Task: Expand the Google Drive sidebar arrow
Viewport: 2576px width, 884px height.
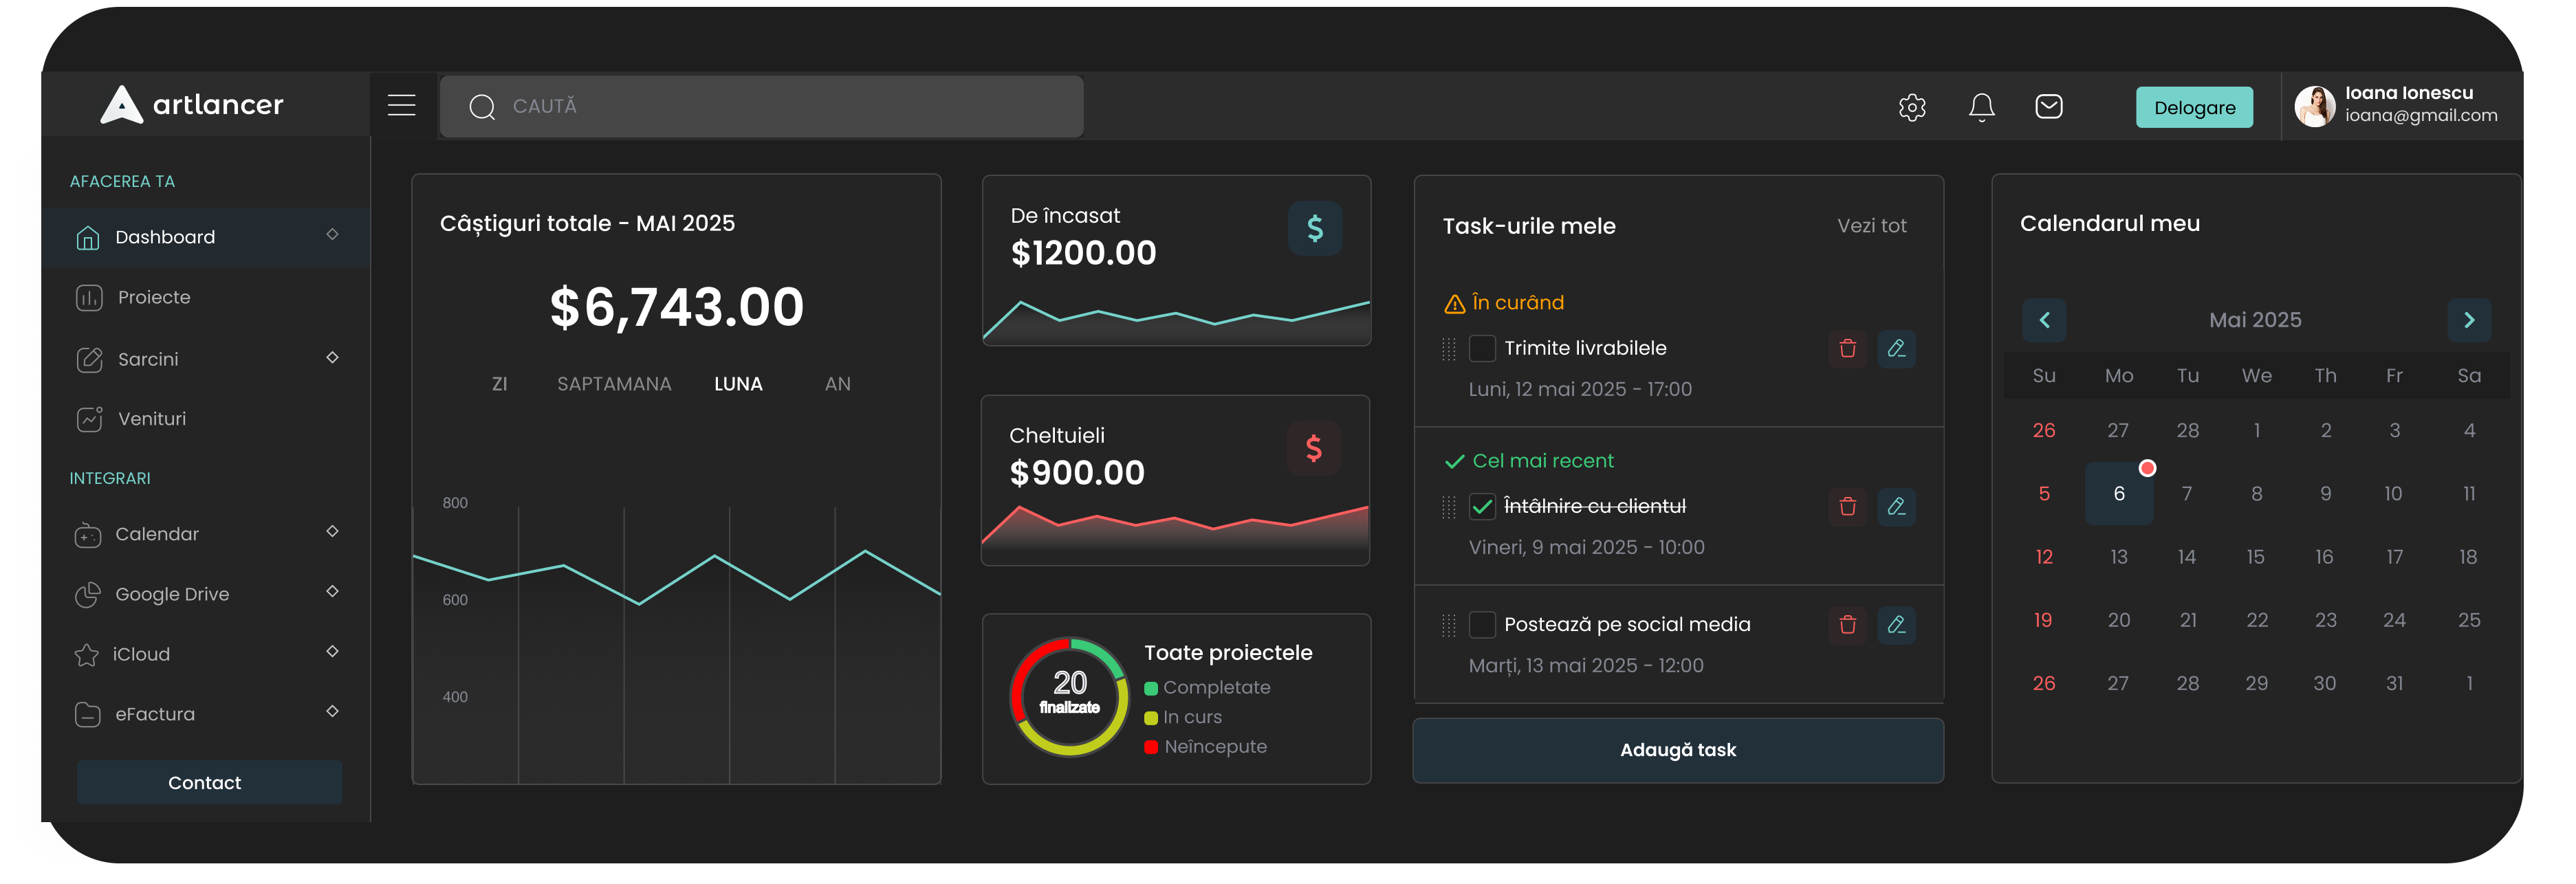Action: point(332,591)
